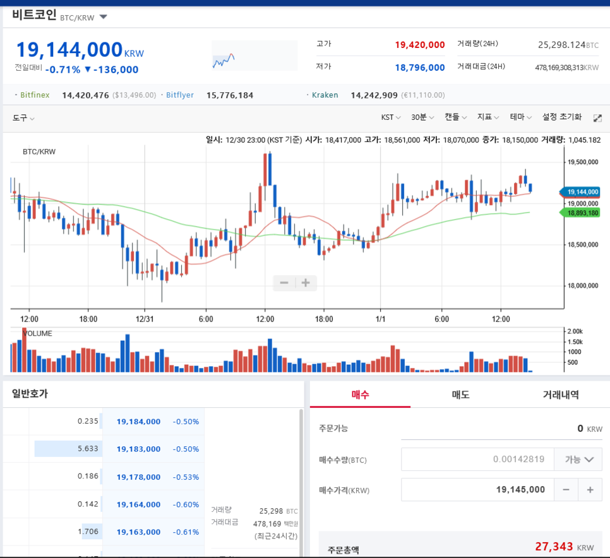Click the 25,298.124 BTC 24H volume
610x558 pixels.
click(x=568, y=45)
